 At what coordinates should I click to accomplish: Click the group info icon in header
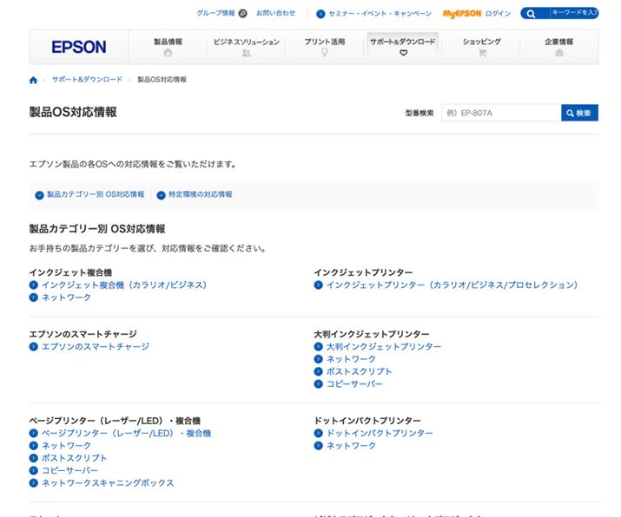(x=242, y=14)
